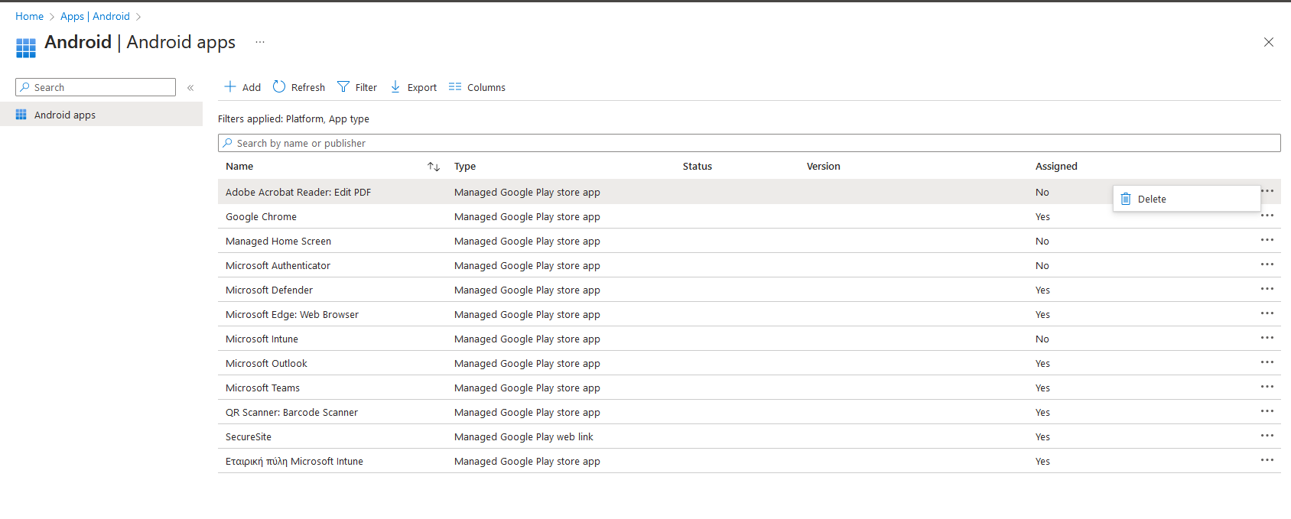Image resolution: width=1291 pixels, height=519 pixels.
Task: Click the Type column header
Action: coord(465,167)
